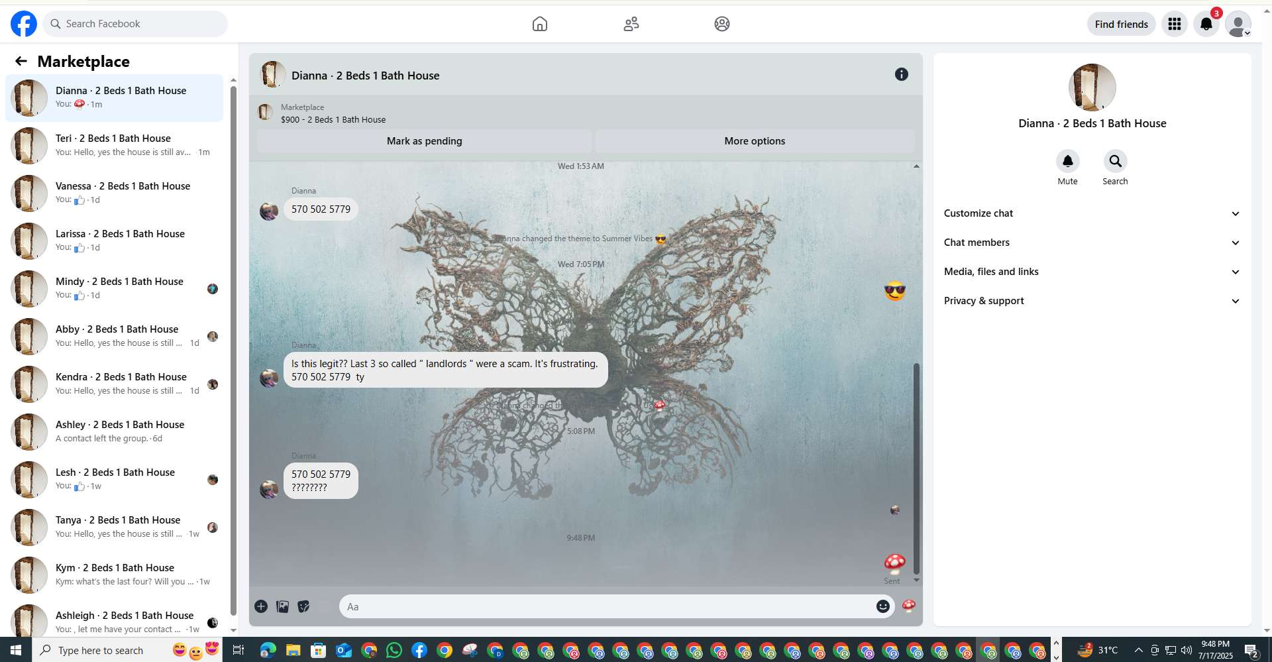Select Larissa conversation in the list
This screenshot has width=1272, height=662.
coord(114,241)
